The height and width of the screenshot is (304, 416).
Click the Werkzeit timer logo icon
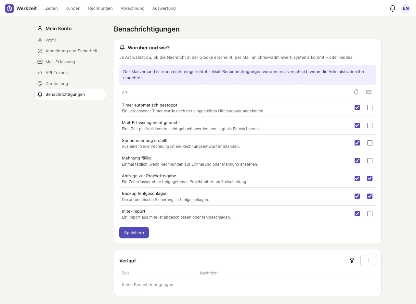[x=9, y=8]
